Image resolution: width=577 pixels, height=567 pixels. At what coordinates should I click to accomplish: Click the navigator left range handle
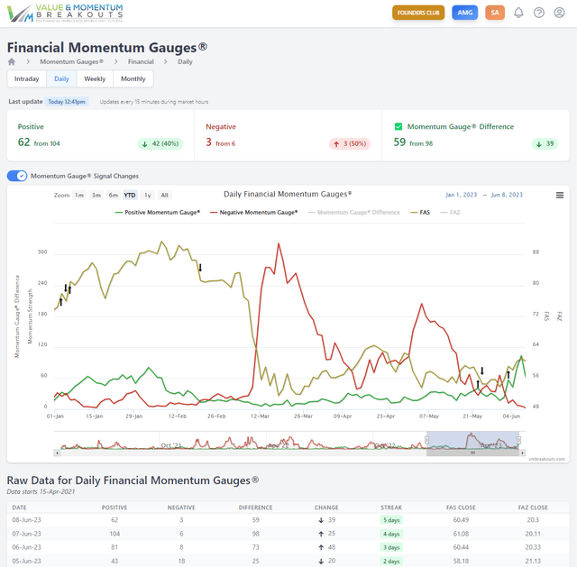pyautogui.click(x=426, y=440)
